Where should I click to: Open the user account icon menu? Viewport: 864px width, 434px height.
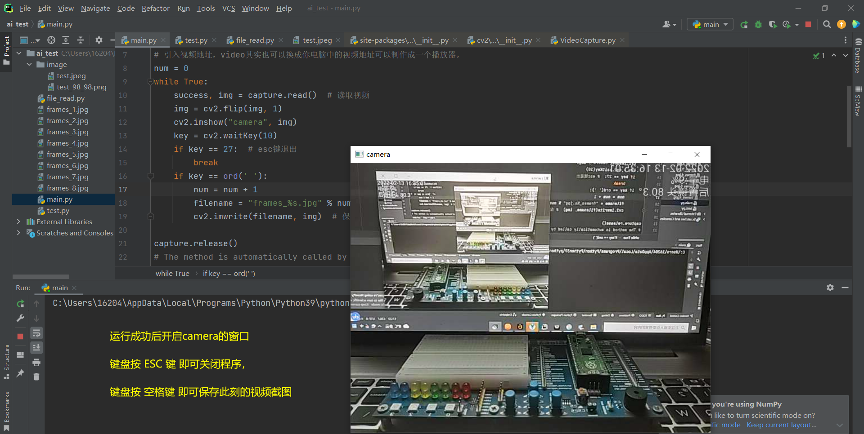coord(669,25)
